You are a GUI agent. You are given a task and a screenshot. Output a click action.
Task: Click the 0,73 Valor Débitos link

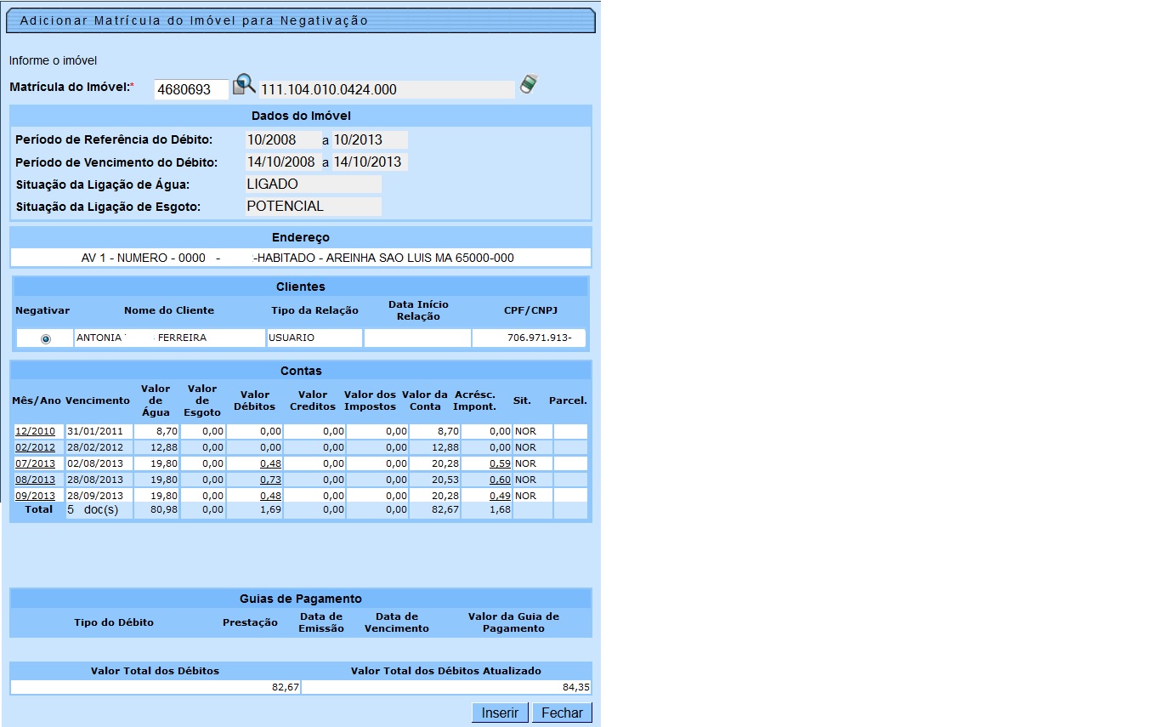click(x=270, y=480)
